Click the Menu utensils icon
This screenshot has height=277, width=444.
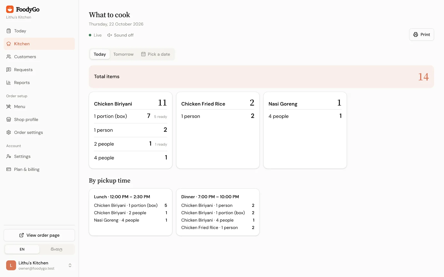click(x=9, y=107)
